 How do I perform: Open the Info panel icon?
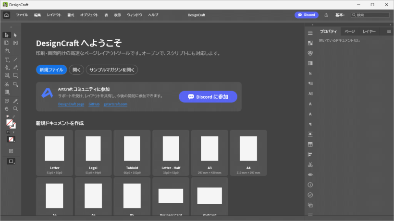point(310,185)
